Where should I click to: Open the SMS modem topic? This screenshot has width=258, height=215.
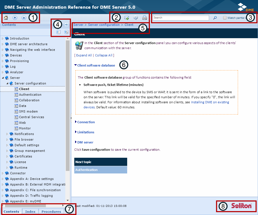[x=28, y=111]
